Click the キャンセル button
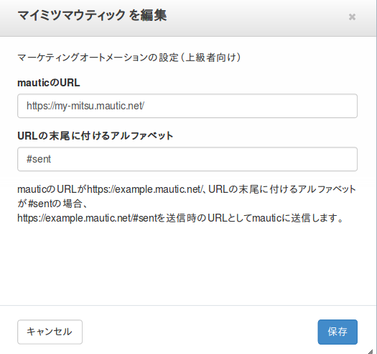 [x=50, y=332]
